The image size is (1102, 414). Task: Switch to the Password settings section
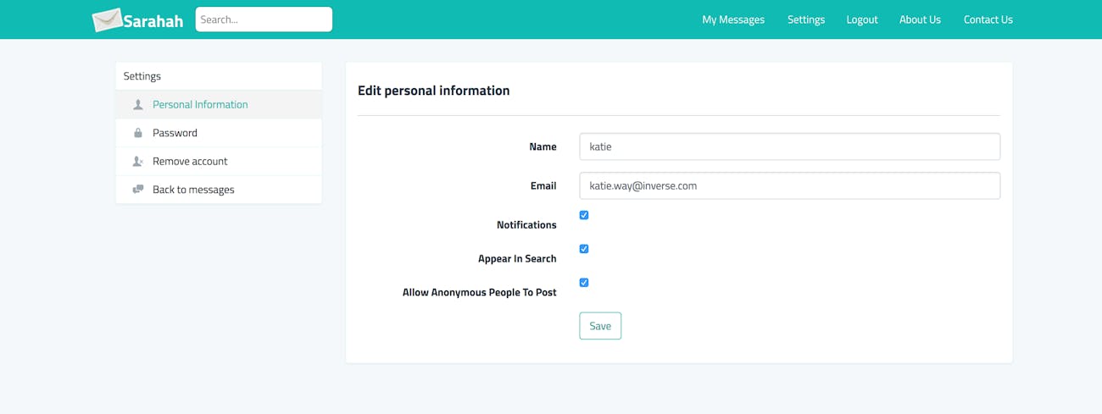[219, 133]
